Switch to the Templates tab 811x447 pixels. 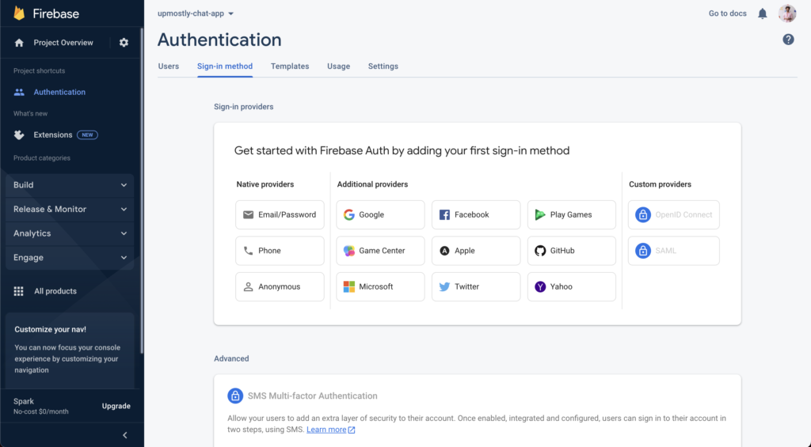click(x=290, y=66)
